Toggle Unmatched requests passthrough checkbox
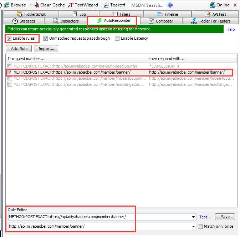 click(x=45, y=38)
